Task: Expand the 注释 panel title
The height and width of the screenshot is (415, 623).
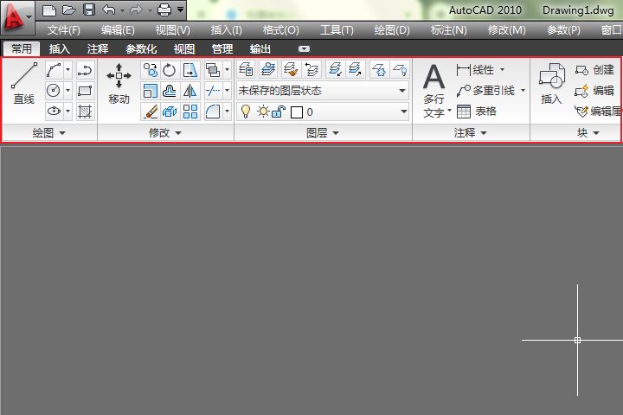Action: [x=471, y=132]
